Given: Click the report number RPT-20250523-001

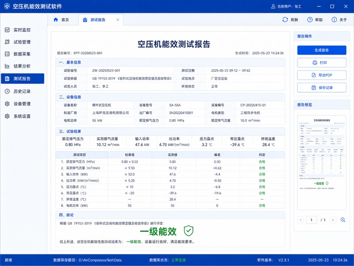Looking at the screenshot, I should (88, 53).
